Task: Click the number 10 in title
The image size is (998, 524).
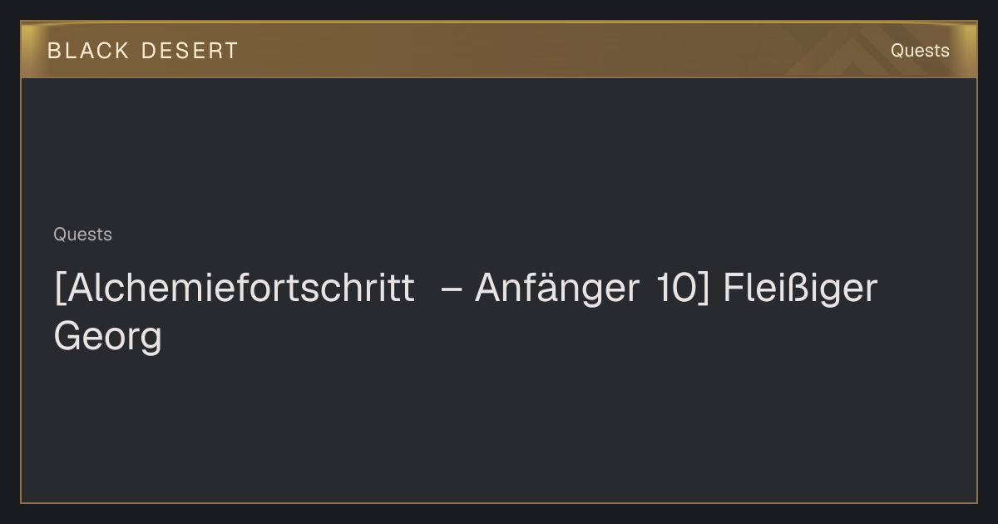Action: pos(674,289)
